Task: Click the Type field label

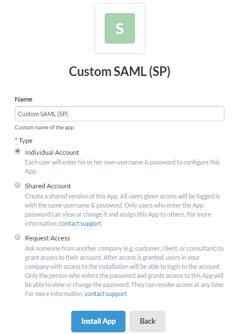Action: tap(25, 141)
